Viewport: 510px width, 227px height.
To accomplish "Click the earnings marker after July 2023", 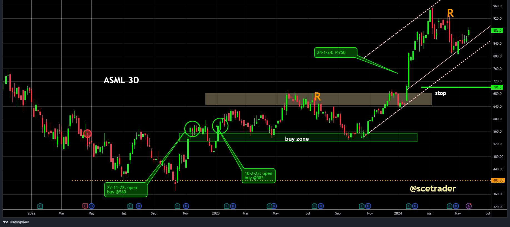I will coord(314,206).
